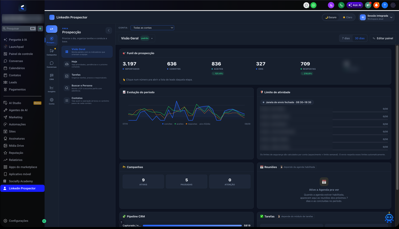This screenshot has width=399, height=229.
Task: Open the megaphone announcements icon
Action: click(x=368, y=5)
